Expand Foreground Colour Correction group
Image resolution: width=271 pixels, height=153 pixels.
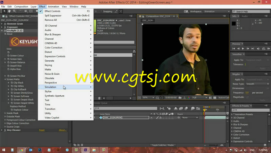5,120
